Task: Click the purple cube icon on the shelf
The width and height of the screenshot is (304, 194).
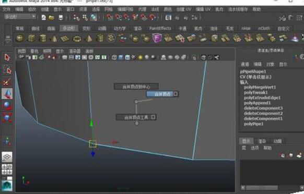Action: (x=157, y=38)
